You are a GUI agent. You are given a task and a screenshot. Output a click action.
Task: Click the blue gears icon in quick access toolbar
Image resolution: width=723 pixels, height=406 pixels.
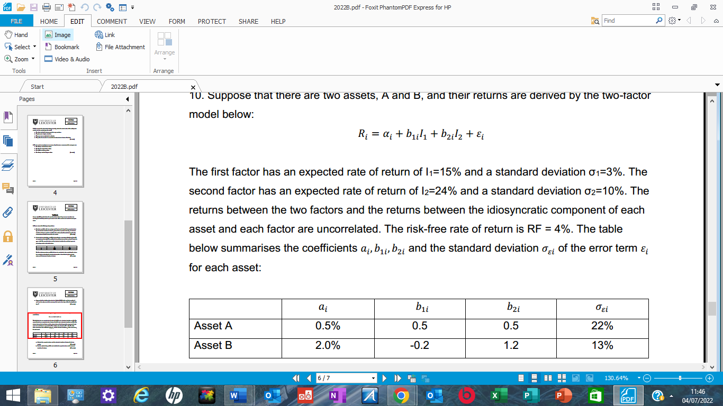pos(110,7)
